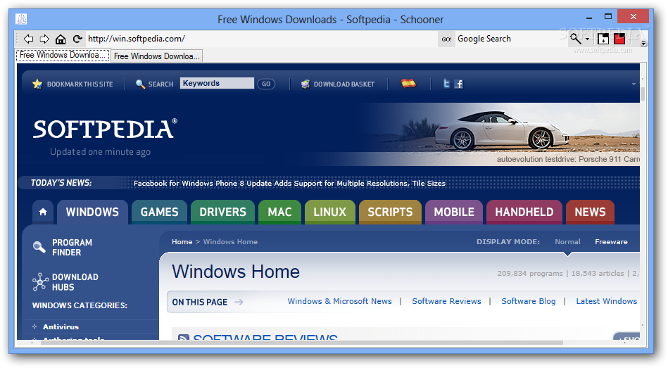Image resolution: width=668 pixels, height=368 pixels.
Task: Open the Antivirus category
Action: [x=61, y=326]
